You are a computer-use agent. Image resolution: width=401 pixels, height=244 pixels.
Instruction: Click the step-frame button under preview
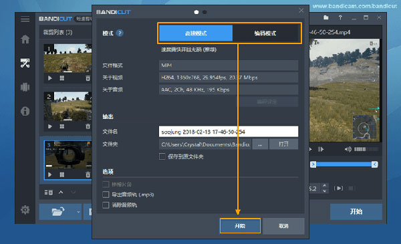[321, 149]
